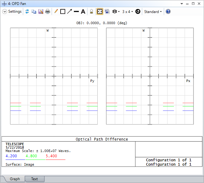Click the Maximum Scale text line
Image resolution: width=204 pixels, height=183 pixels.
click(x=38, y=151)
